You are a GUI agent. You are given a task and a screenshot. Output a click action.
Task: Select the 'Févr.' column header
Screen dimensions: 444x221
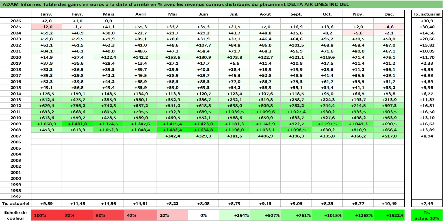point(77,14)
